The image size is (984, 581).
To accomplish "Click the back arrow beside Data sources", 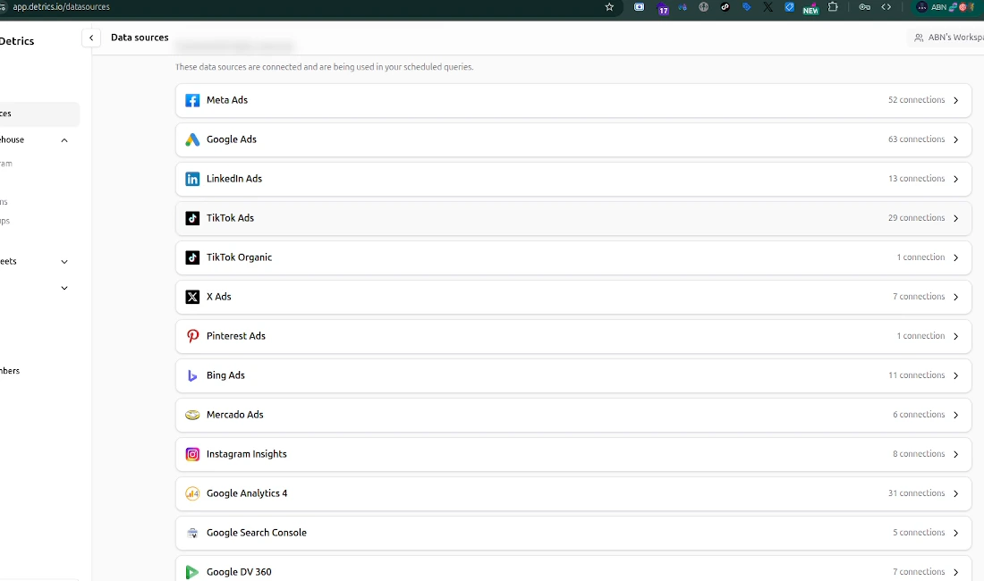I will 91,38.
